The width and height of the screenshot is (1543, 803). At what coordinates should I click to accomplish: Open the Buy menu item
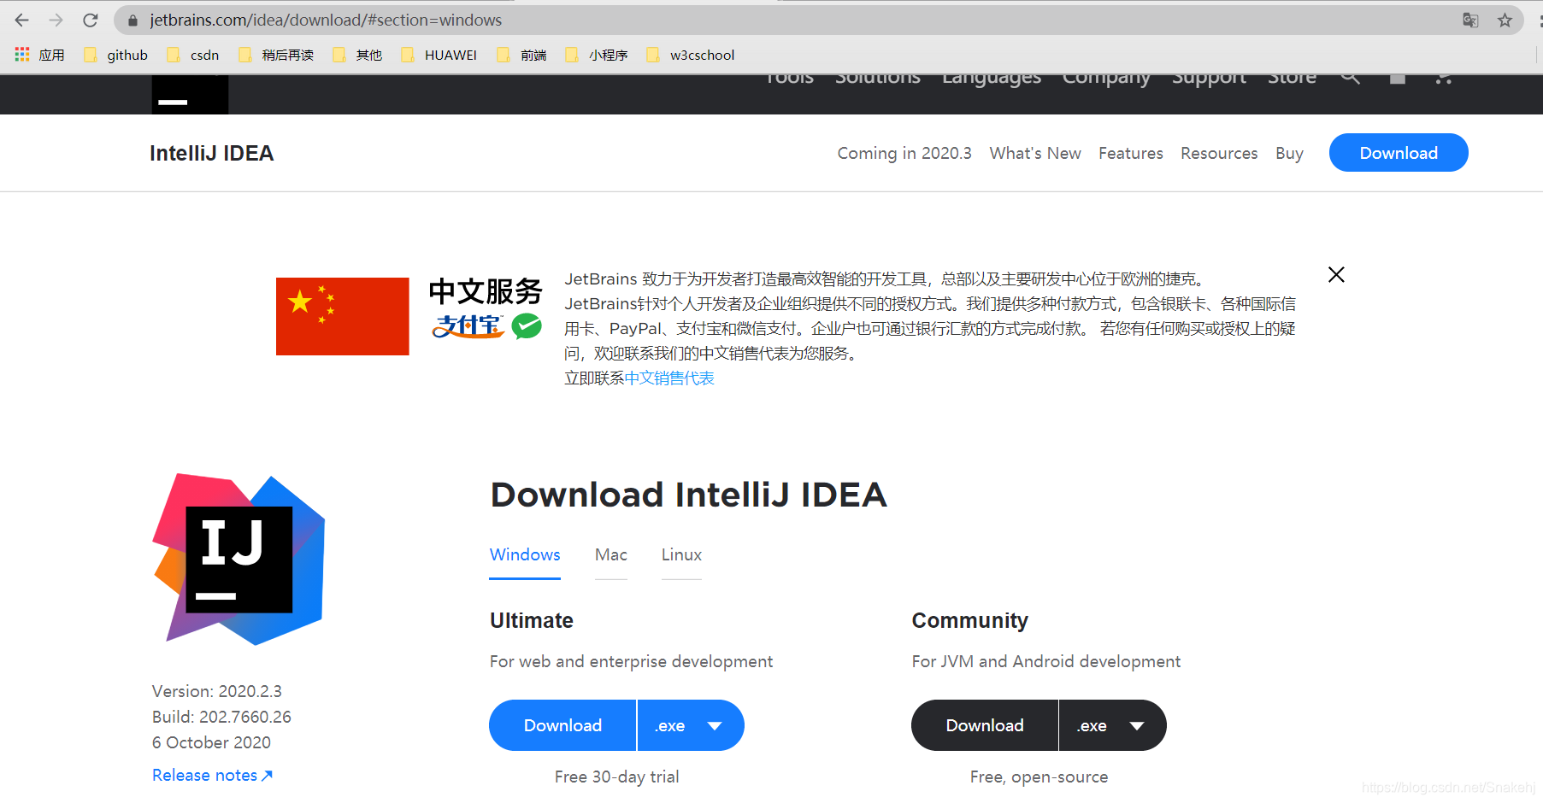[x=1289, y=153]
